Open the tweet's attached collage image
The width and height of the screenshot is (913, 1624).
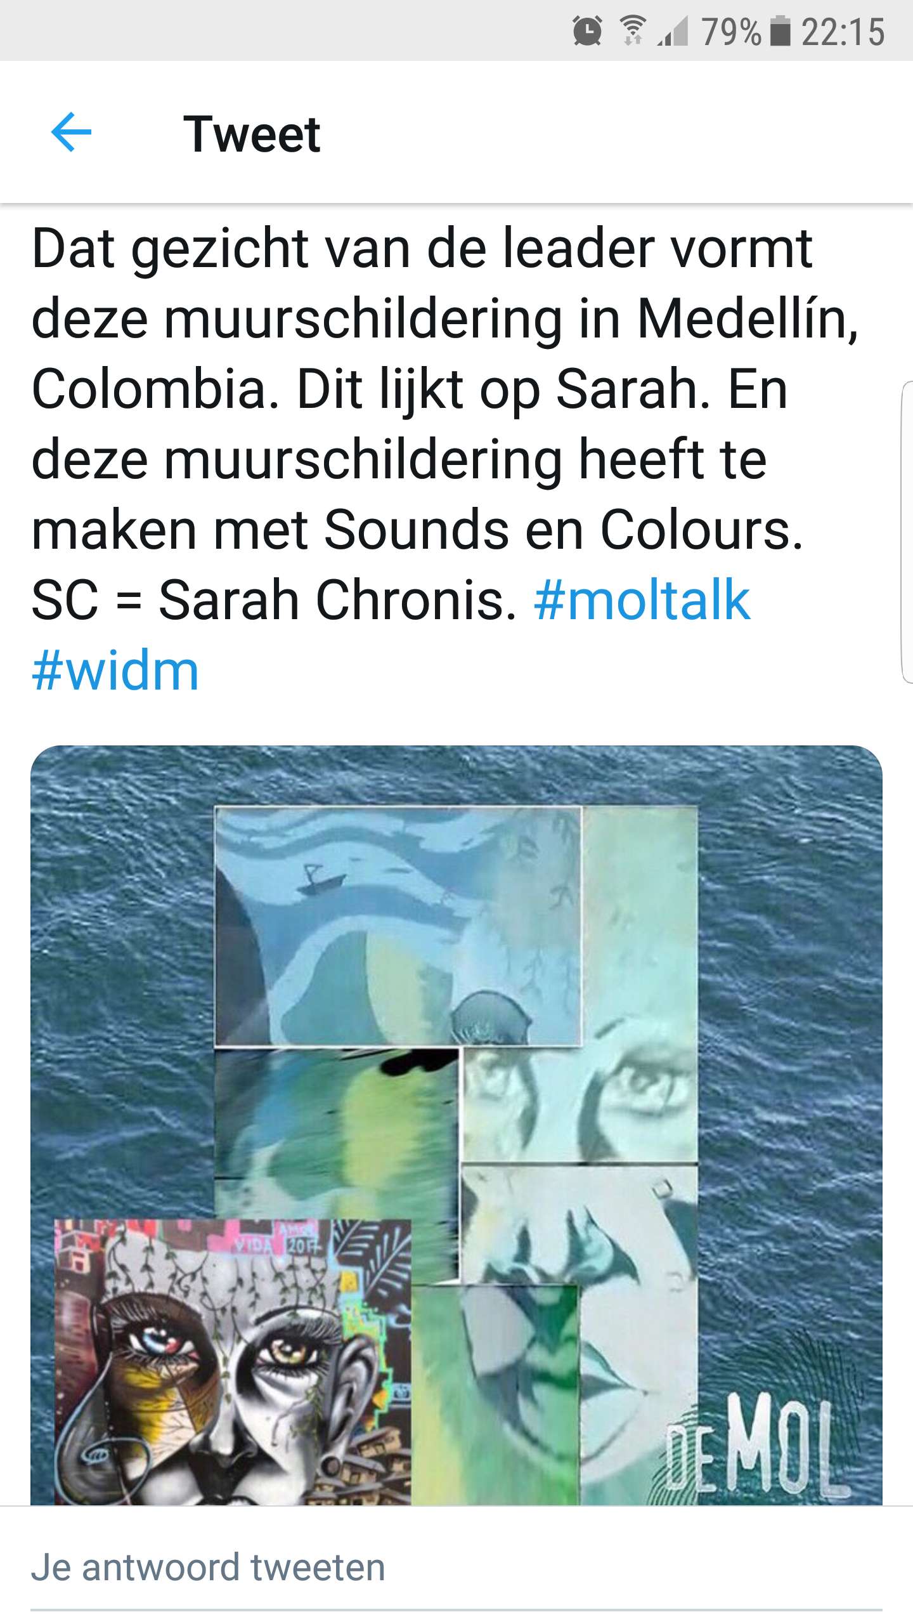pyautogui.click(x=456, y=1125)
